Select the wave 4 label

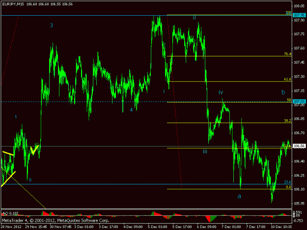[131, 110]
